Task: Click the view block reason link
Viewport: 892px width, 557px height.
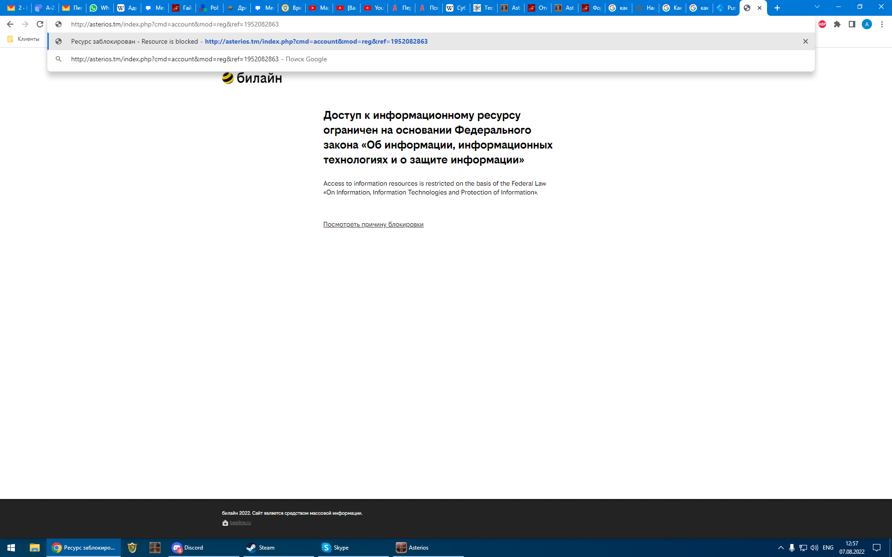Action: click(373, 224)
